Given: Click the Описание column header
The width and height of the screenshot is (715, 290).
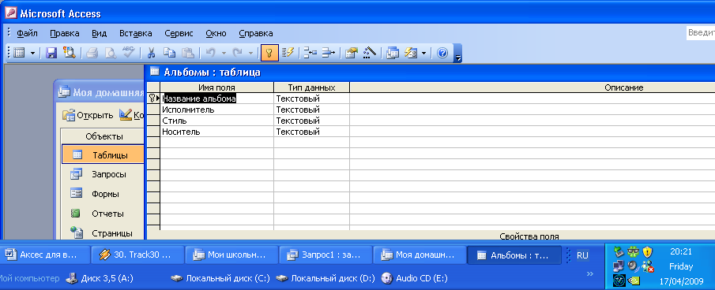Looking at the screenshot, I should tap(532, 87).
